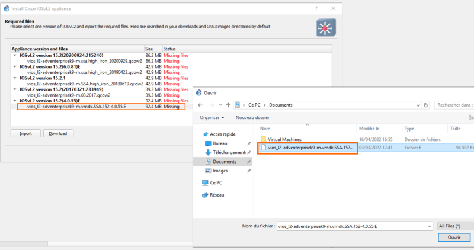Click the Ouvrir button in file dialog
Screen dimensions: 474x250
coord(454,238)
